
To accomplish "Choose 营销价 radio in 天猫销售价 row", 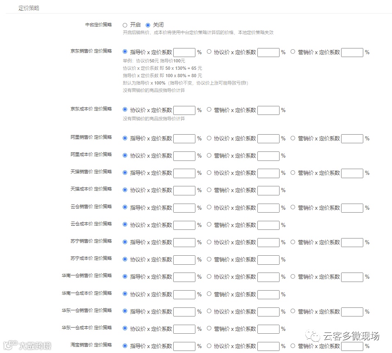I will click(293, 173).
